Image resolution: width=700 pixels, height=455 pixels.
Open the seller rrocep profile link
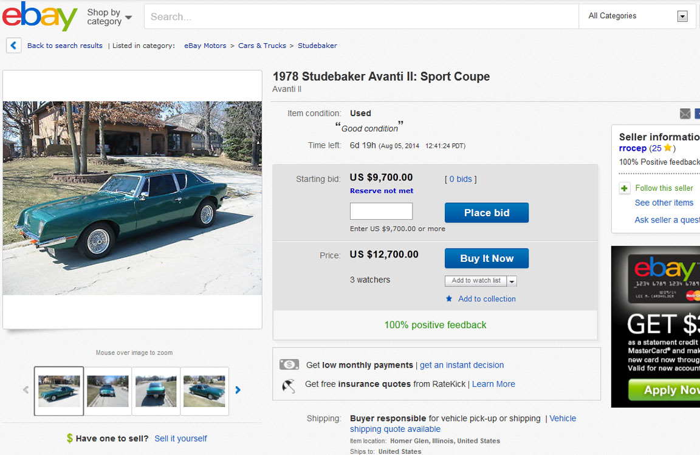[x=633, y=148]
